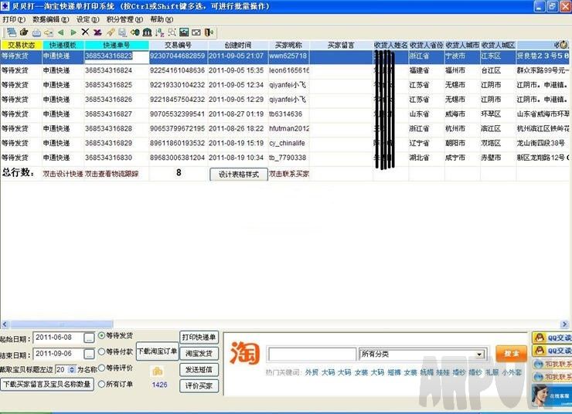Click the 短裤 hot keyword link
This screenshot has width=572, height=414.
click(x=394, y=372)
